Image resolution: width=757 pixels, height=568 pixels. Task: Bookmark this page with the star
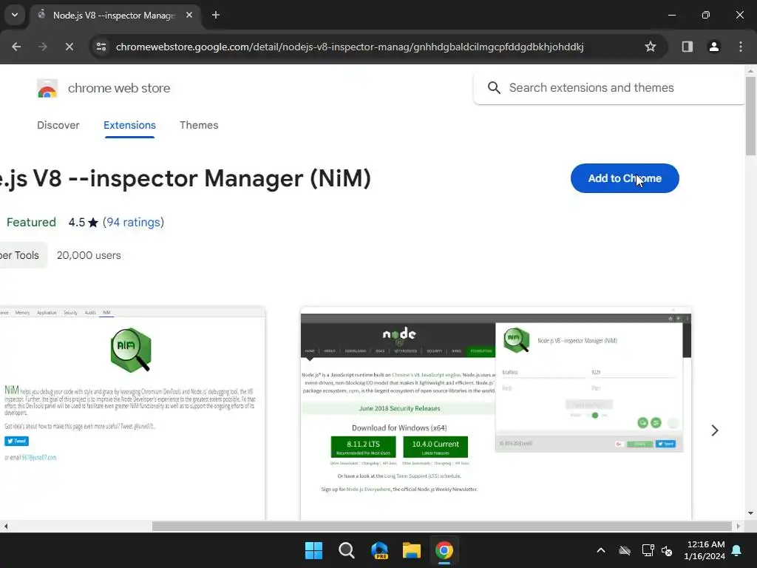(x=651, y=47)
